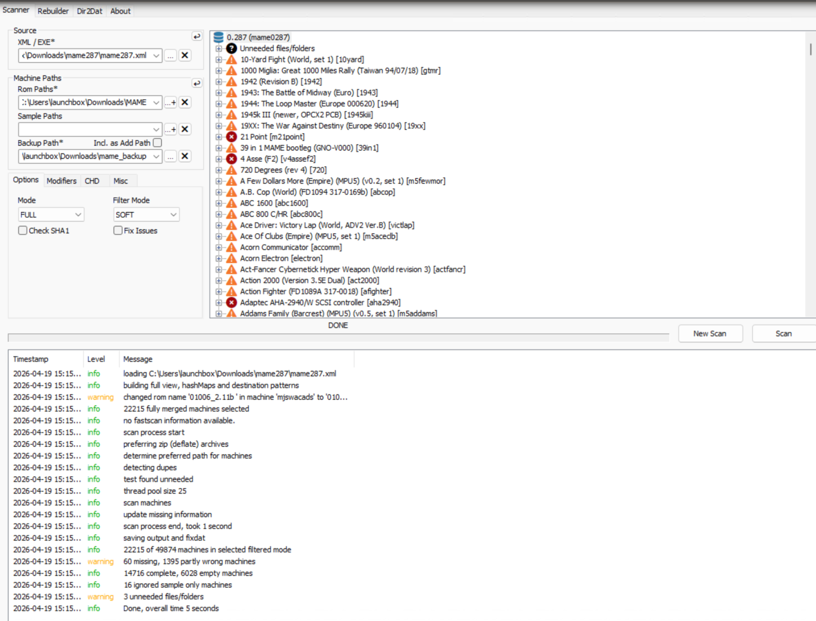Click the red error icon beside 21 Point
This screenshot has height=621, width=816.
tap(232, 137)
